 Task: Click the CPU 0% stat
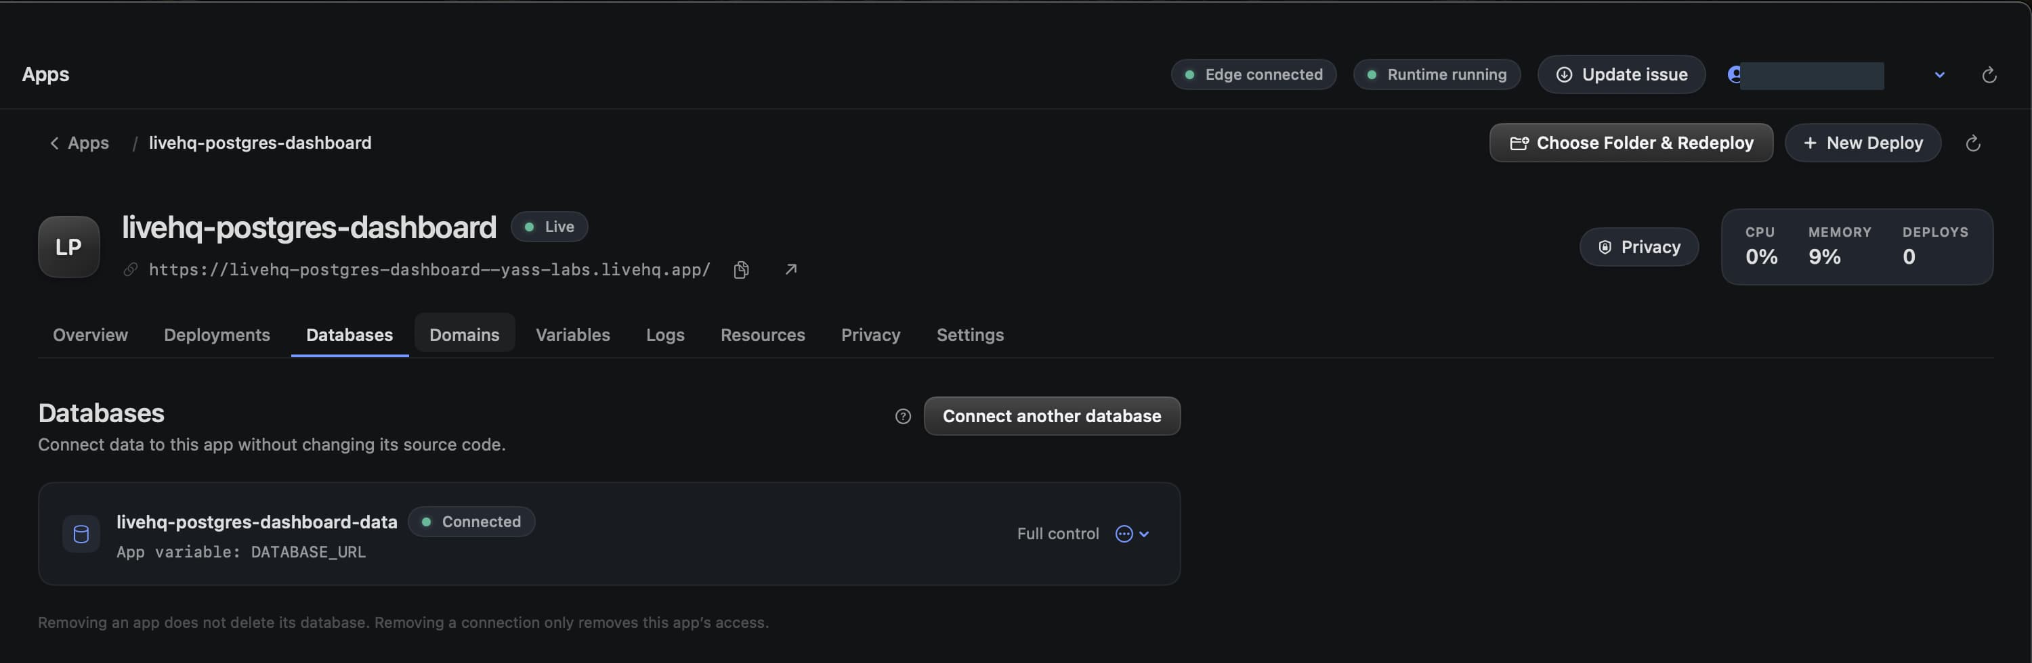pos(1760,247)
